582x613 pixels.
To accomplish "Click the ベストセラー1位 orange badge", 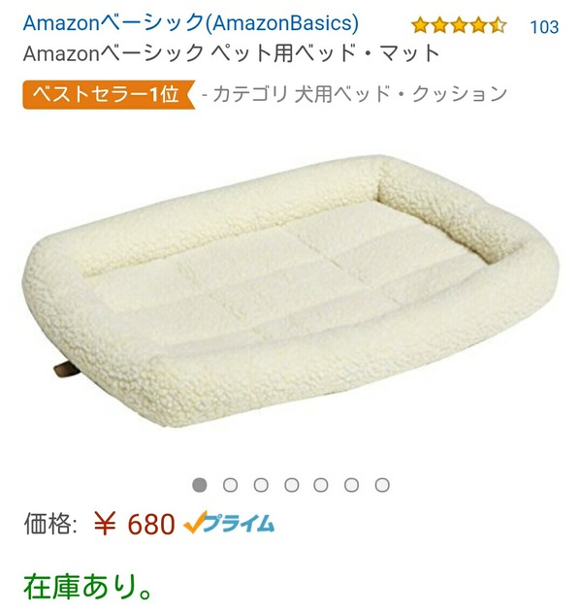I will click(x=109, y=94).
